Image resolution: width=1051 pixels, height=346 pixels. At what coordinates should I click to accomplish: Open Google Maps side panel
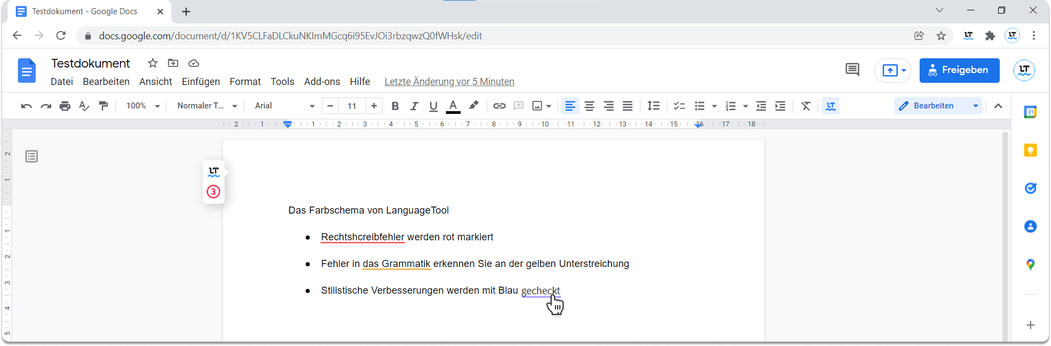(1030, 264)
